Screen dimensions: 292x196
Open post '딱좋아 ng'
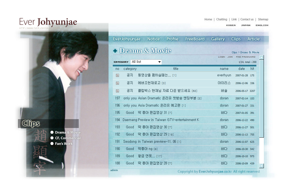[145, 149]
